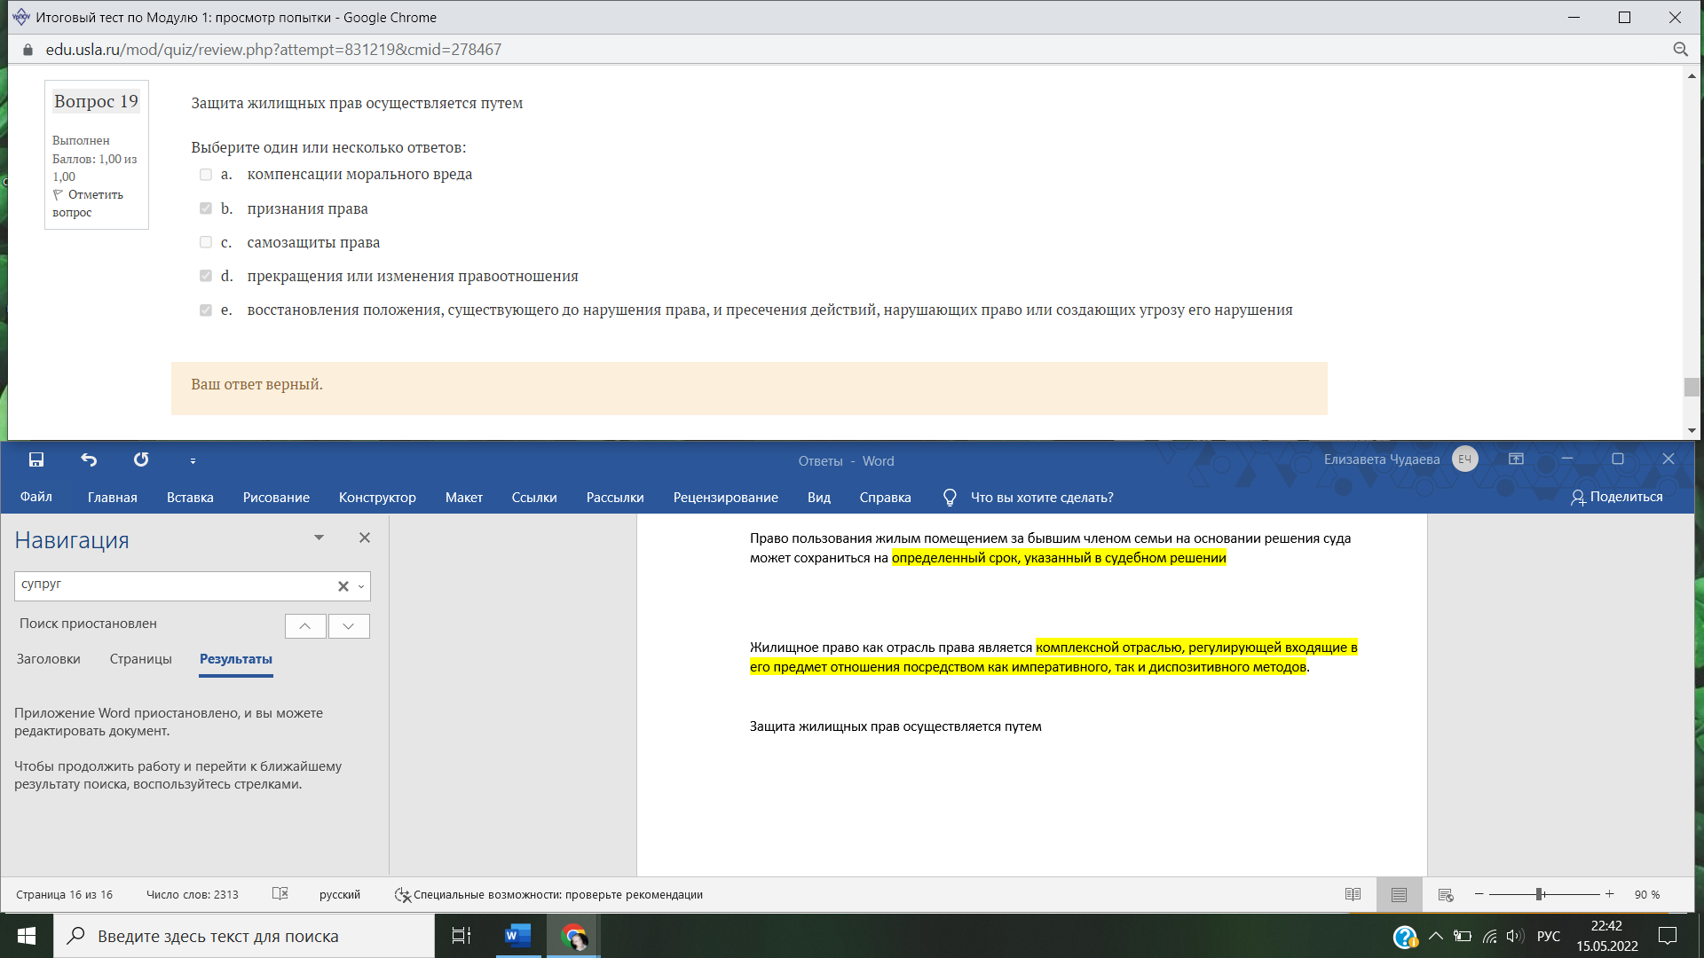Click the Chrome address bar URL
Viewport: 1704px width, 958px height.
273,50
